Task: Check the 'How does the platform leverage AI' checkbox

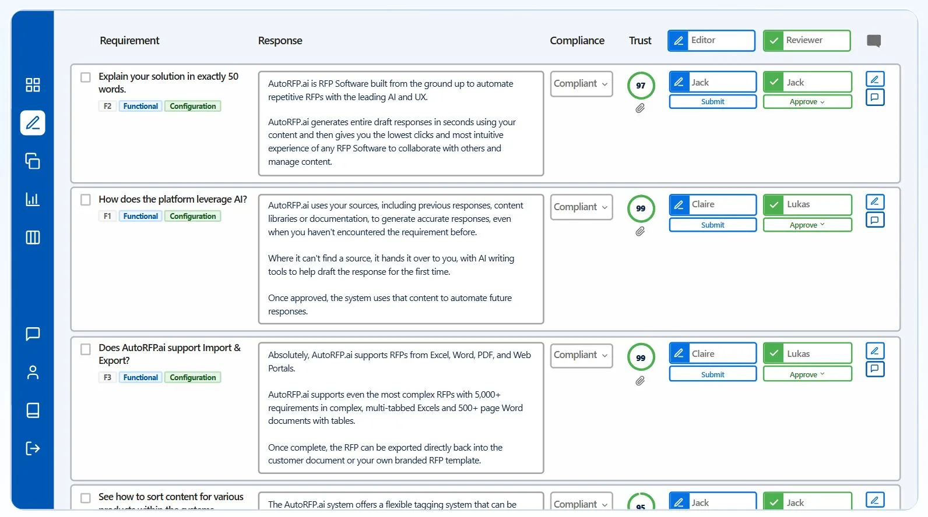Action: [x=86, y=200]
